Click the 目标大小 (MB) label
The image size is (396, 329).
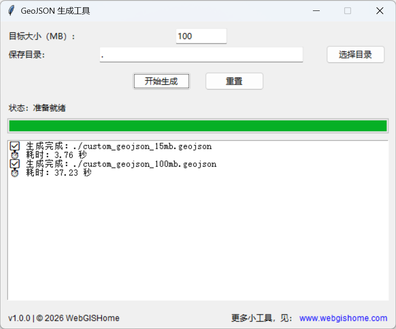pos(42,36)
